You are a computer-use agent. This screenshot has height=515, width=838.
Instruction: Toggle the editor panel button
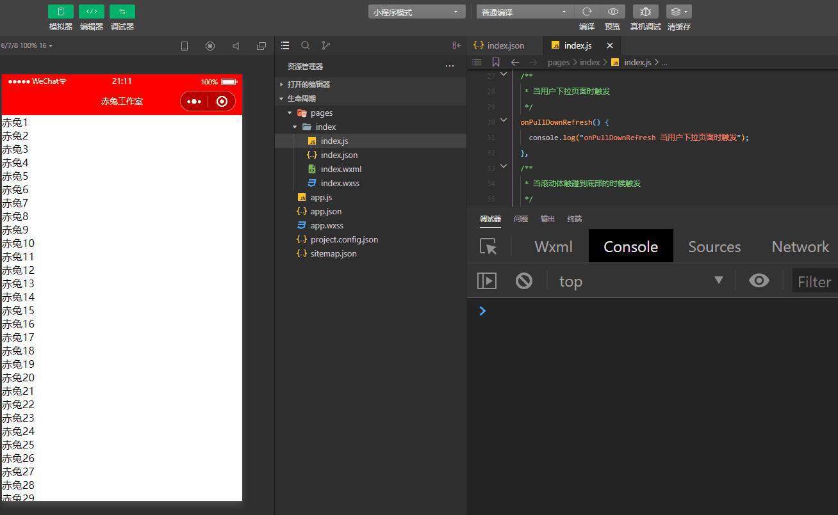tap(92, 12)
